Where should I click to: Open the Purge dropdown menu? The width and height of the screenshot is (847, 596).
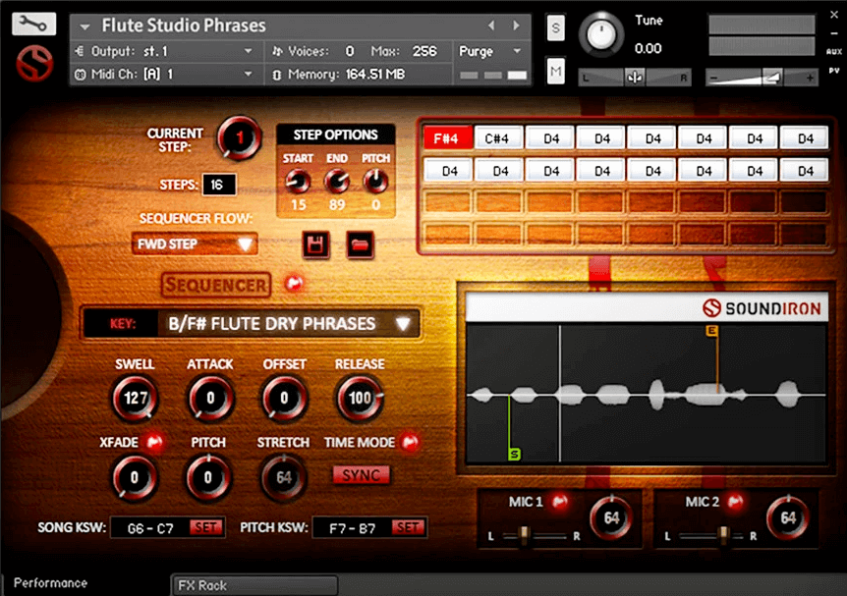coord(492,51)
